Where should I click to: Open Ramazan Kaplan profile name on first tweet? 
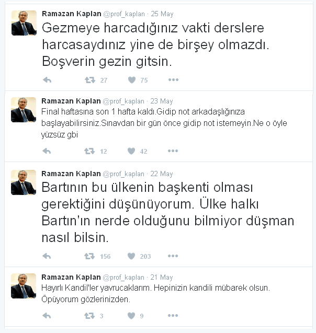71,14
